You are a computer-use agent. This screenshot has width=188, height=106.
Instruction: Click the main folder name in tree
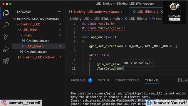pyautogui.click(x=28, y=35)
